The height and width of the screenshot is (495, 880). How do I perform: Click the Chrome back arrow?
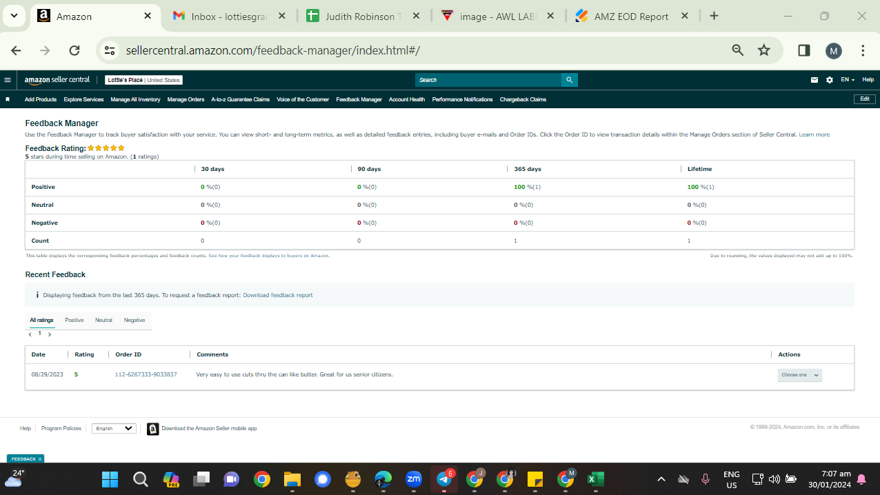pos(17,50)
